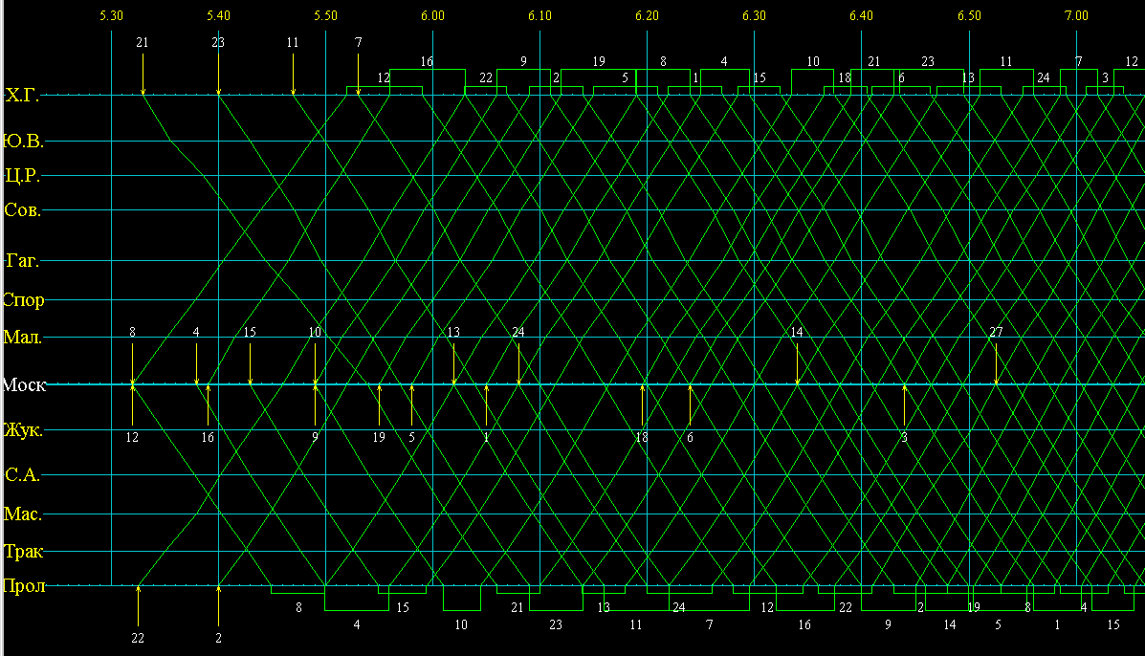Pick the 6.20 time label
Screen dimensions: 1145x656
coord(647,15)
